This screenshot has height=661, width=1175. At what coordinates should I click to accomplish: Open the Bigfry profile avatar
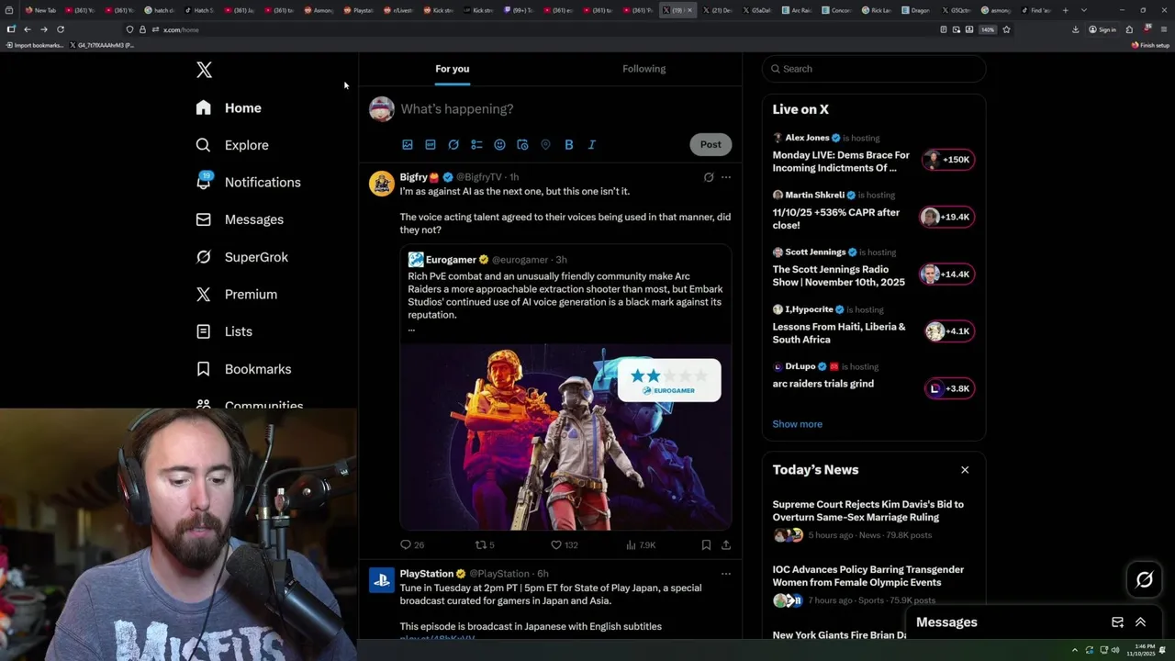pos(382,184)
